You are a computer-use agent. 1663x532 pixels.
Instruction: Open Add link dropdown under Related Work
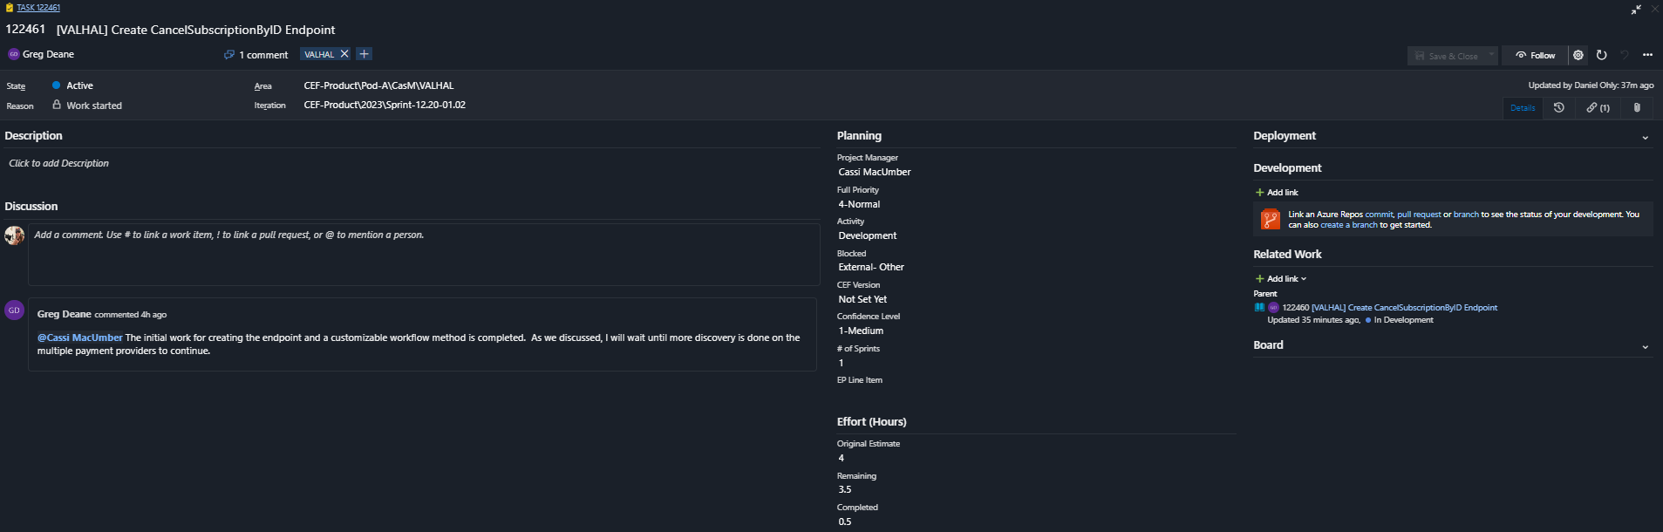pyautogui.click(x=1280, y=278)
